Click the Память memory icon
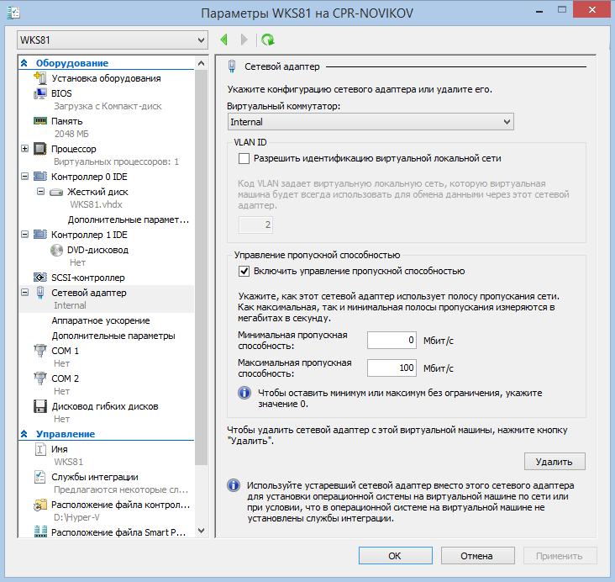Viewport: 615px width, 582px height. tap(39, 121)
